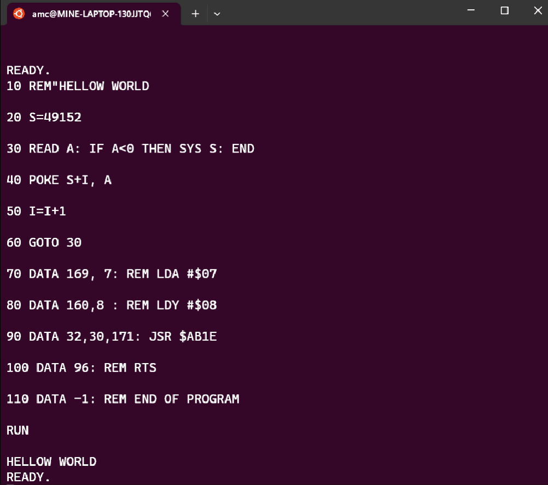Maximize the terminal window
Screen dimensions: 548x485
504,10
